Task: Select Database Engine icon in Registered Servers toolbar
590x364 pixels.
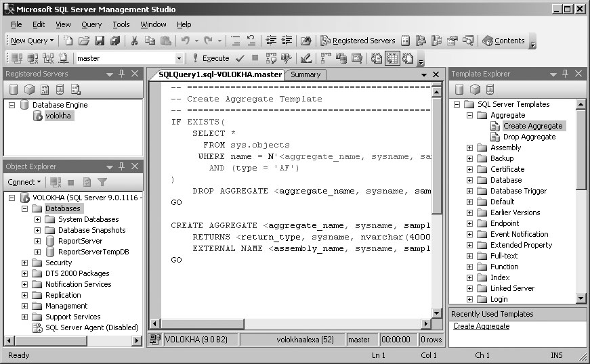Action: click(x=14, y=89)
